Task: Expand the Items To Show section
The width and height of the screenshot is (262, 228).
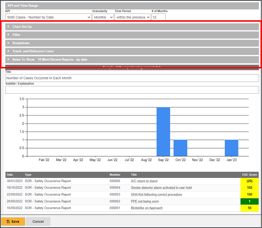Action: click(x=23, y=60)
